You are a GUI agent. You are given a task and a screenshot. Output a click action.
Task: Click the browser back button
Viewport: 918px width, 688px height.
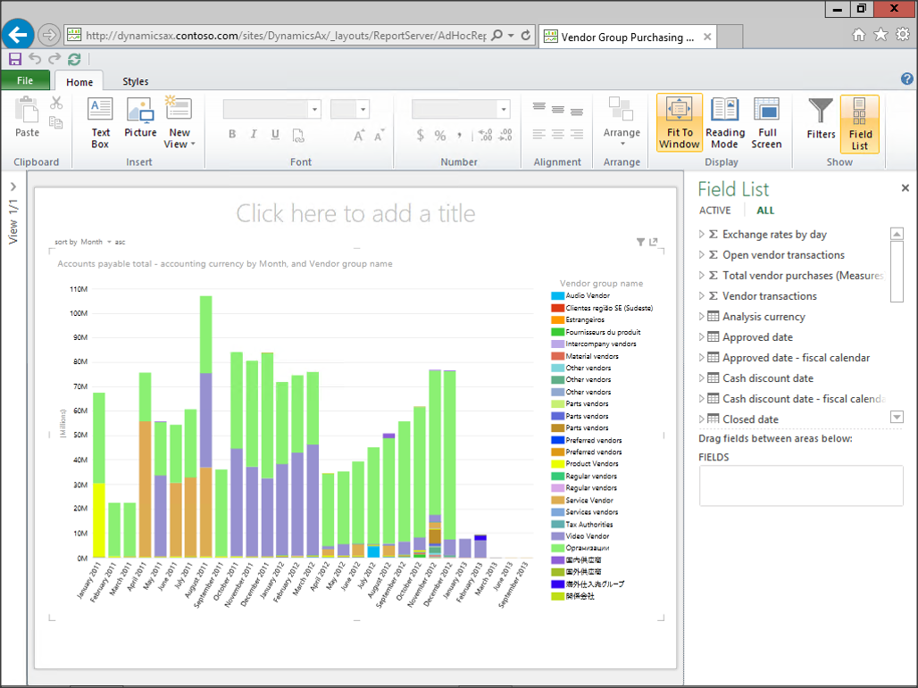(18, 36)
